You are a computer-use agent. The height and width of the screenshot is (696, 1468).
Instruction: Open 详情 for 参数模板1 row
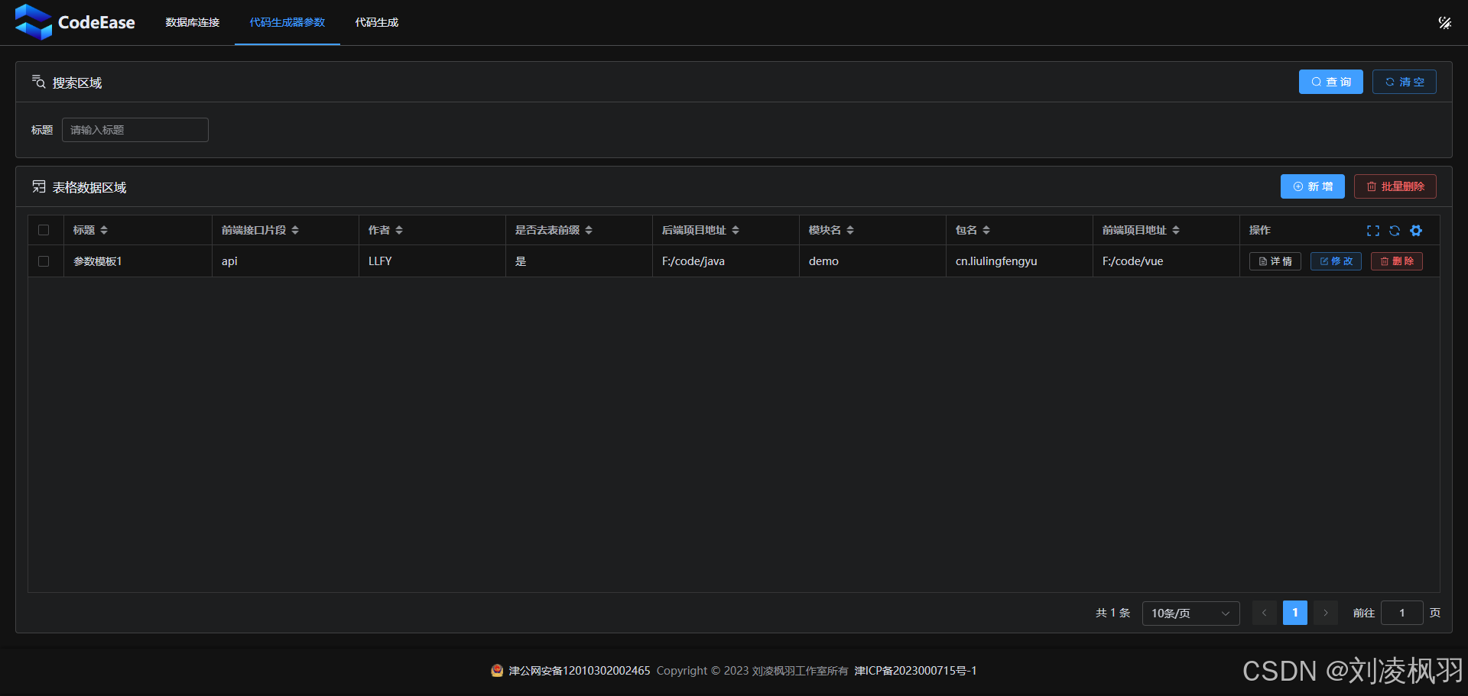pos(1275,261)
